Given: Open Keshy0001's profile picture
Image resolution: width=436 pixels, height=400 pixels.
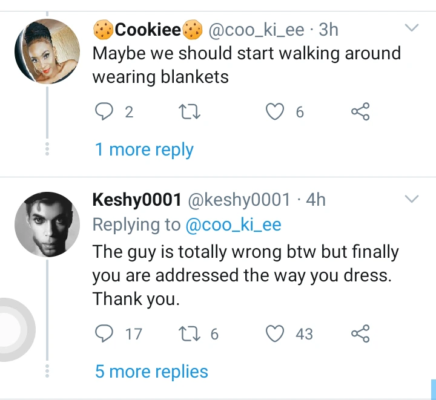Looking at the screenshot, I should (x=47, y=225).
